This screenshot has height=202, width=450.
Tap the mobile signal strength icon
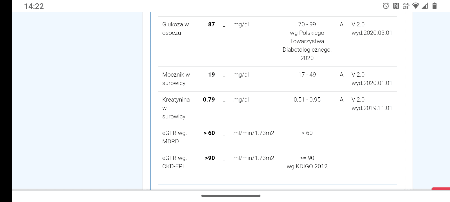click(425, 6)
